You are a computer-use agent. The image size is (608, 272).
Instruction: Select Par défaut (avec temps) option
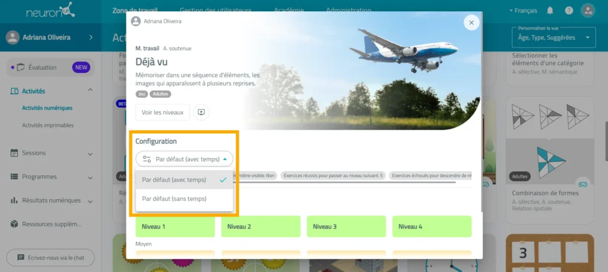184,180
